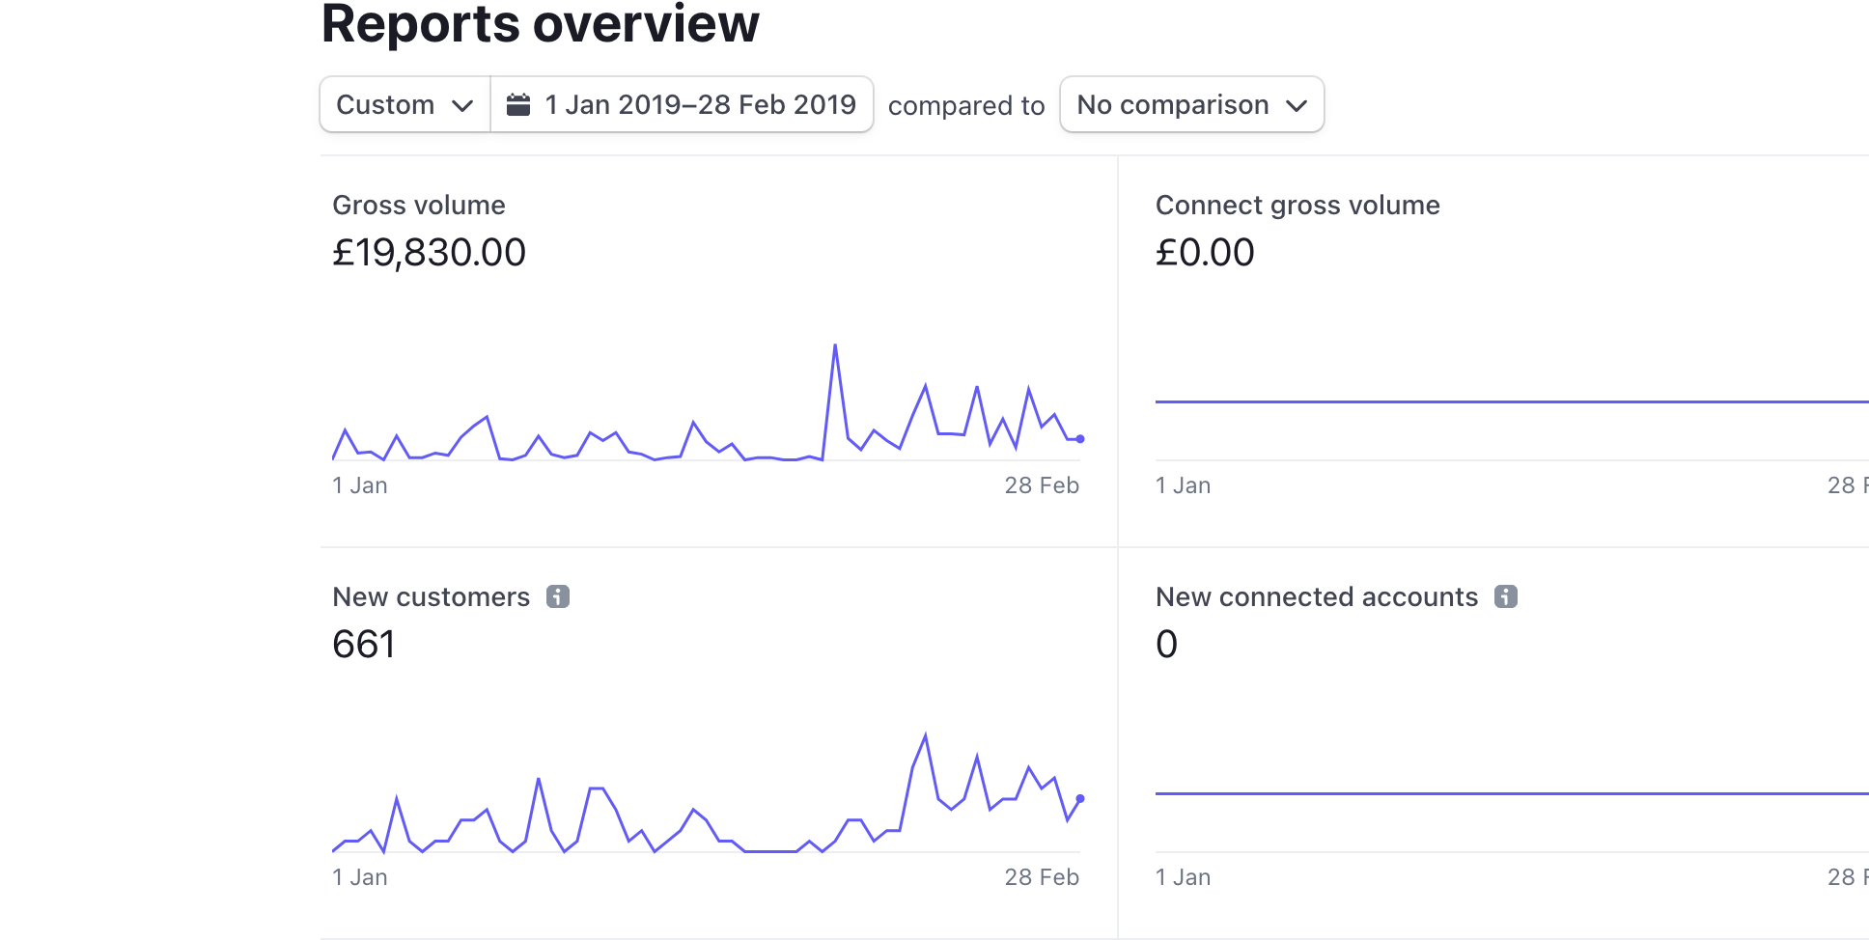Click the chevron beside Custom

pos(462,105)
